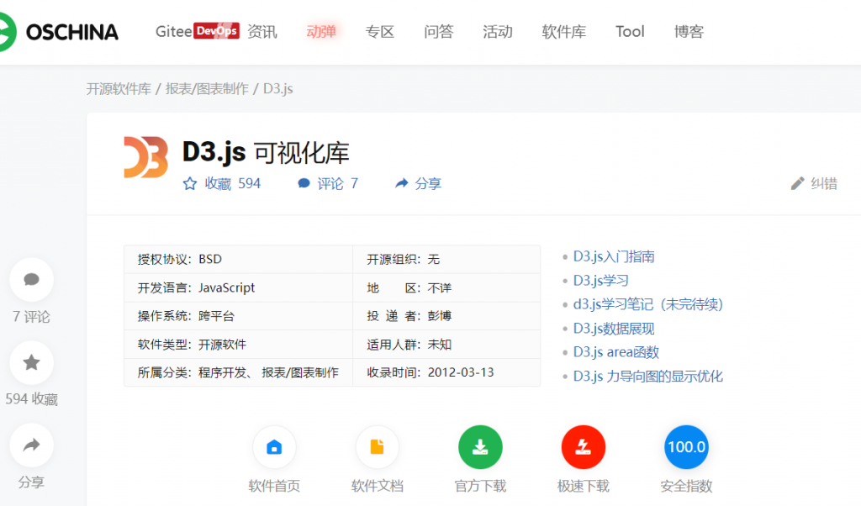Click the DevOps badge in the navbar
861x506 pixels.
(x=216, y=31)
